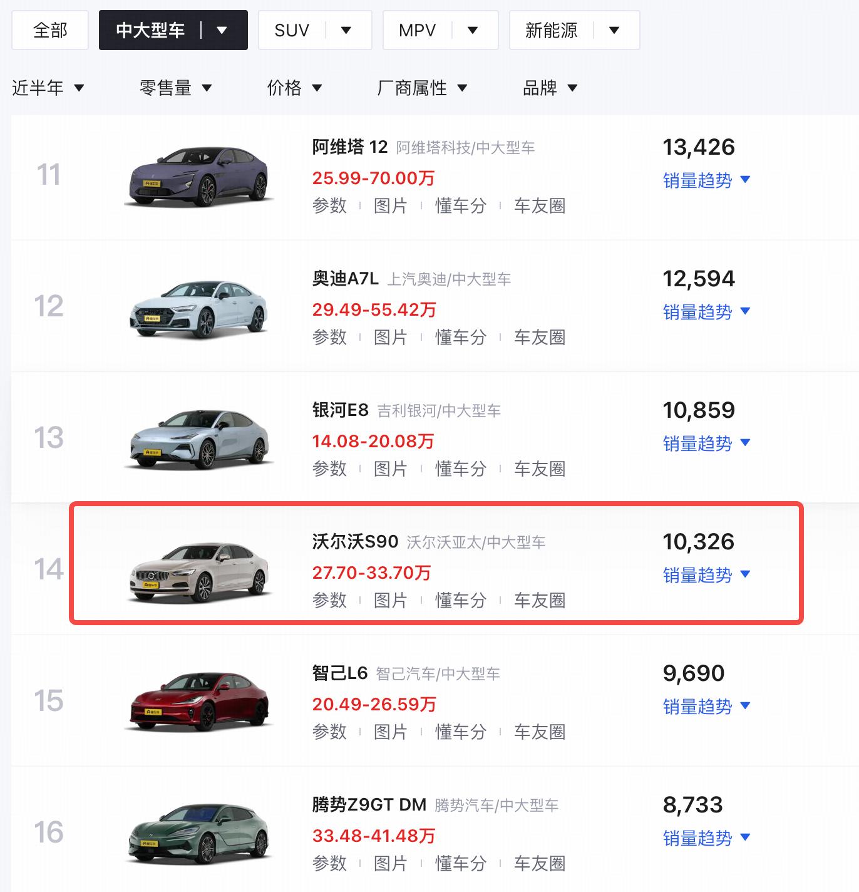The image size is (859, 892).
Task: Open 参数 link for 沃尔沃S90
Action: click(x=329, y=600)
